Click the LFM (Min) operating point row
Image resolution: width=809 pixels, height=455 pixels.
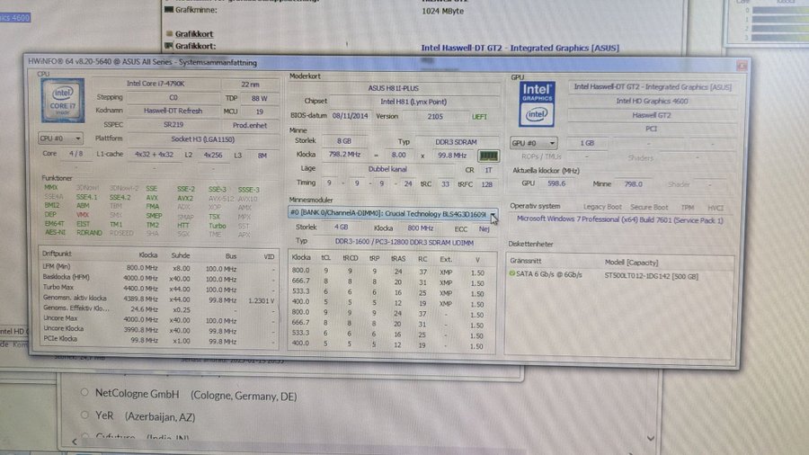pyautogui.click(x=159, y=268)
